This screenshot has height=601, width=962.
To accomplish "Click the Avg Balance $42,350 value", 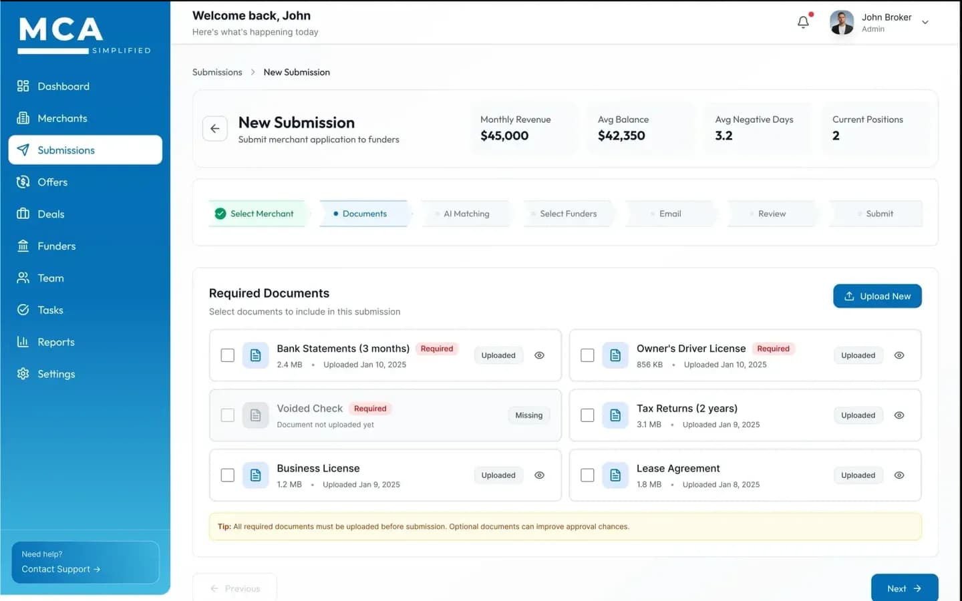I will pyautogui.click(x=621, y=136).
